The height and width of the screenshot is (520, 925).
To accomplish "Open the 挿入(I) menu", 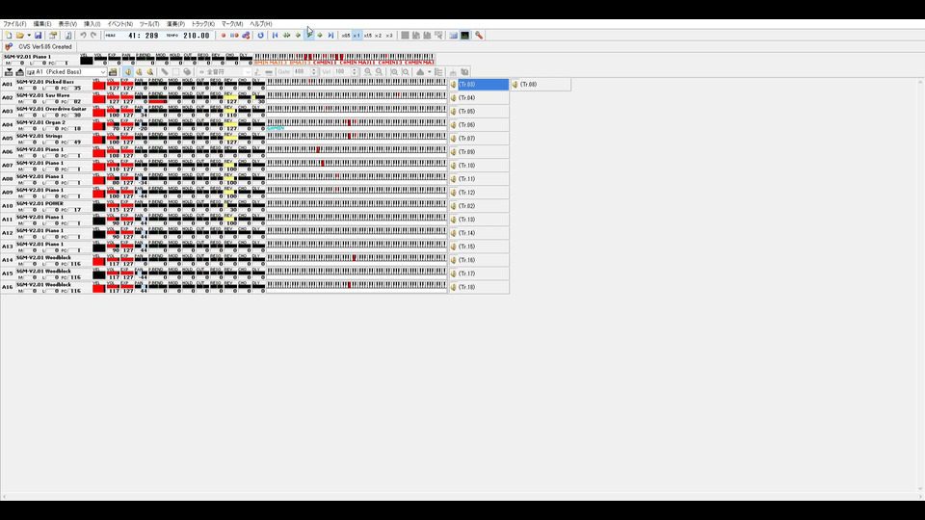I will [x=92, y=24].
